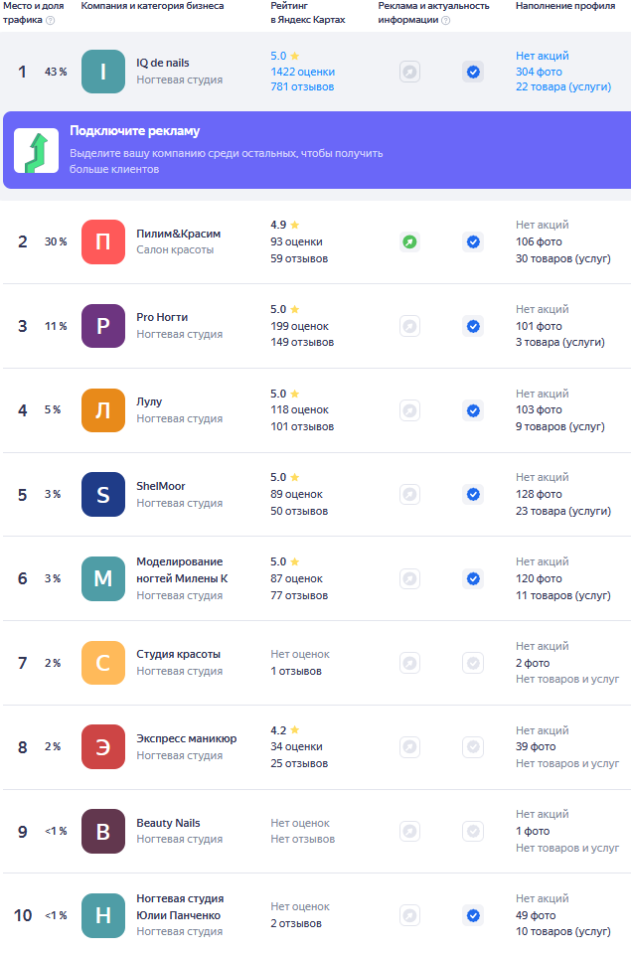Click the gray advertising icon for Экспресс маникюр

(x=409, y=746)
